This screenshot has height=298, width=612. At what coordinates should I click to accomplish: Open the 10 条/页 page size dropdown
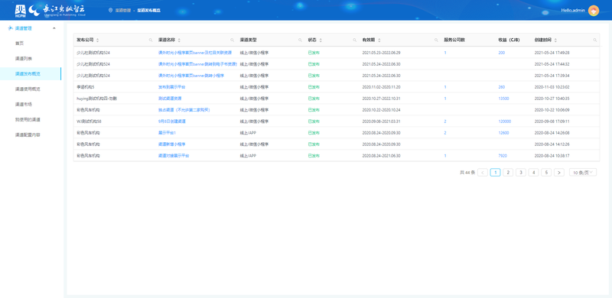[583, 173]
